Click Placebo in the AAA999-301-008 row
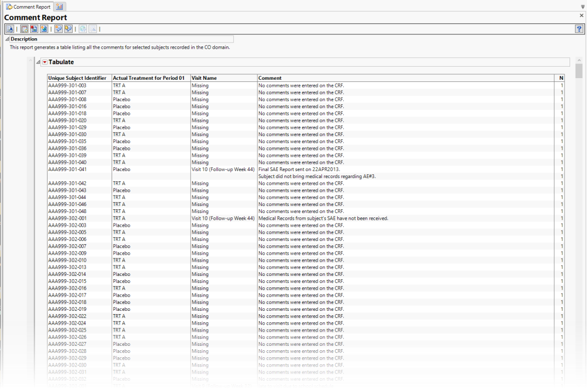The width and height of the screenshot is (587, 389). [x=122, y=99]
